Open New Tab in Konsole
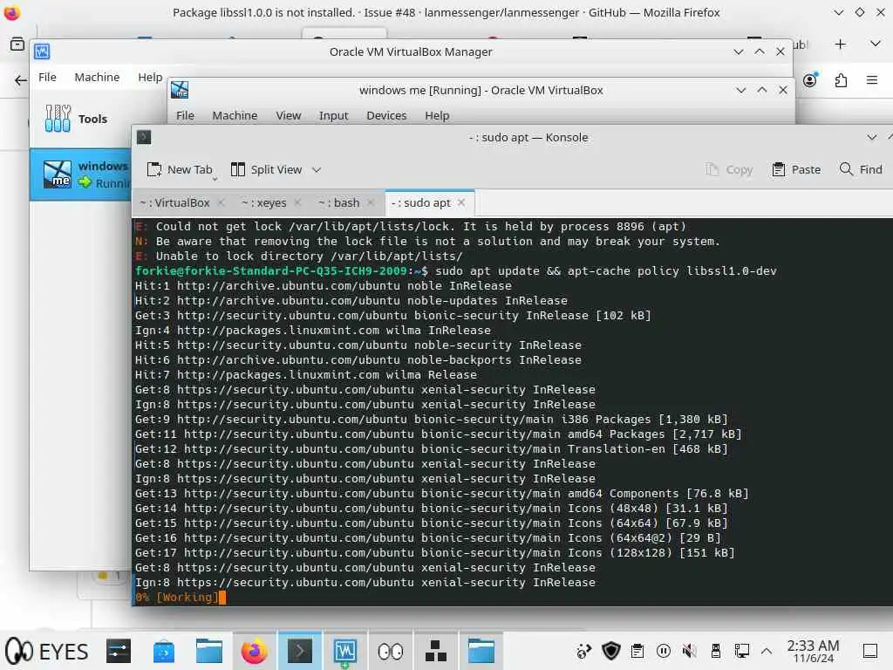 [x=180, y=170]
